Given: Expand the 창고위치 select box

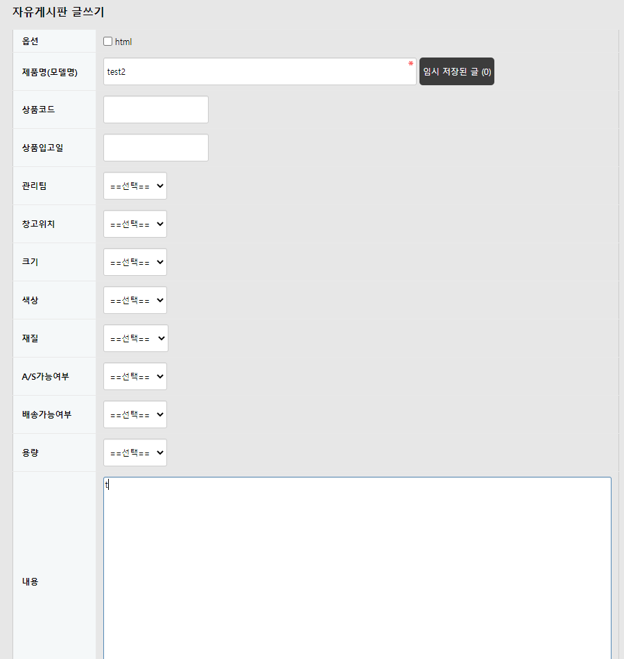Looking at the screenshot, I should point(135,224).
